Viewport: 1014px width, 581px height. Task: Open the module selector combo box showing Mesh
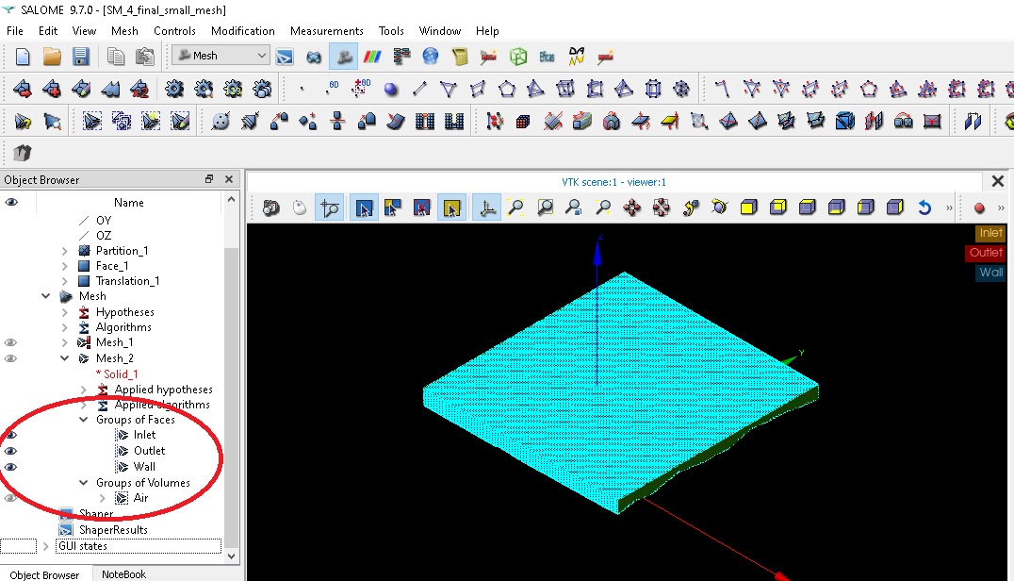(x=221, y=56)
